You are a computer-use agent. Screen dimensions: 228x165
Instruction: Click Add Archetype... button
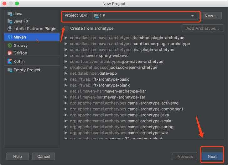pos(203,28)
